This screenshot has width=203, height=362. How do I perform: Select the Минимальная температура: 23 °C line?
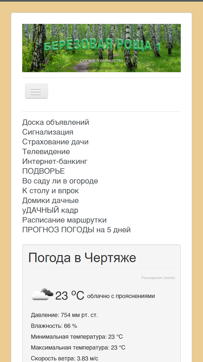(x=77, y=337)
